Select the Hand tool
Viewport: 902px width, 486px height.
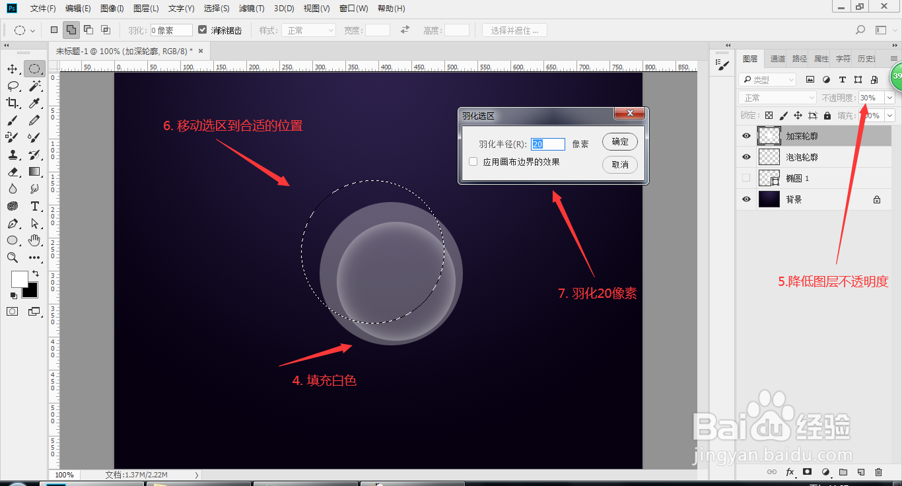click(34, 240)
